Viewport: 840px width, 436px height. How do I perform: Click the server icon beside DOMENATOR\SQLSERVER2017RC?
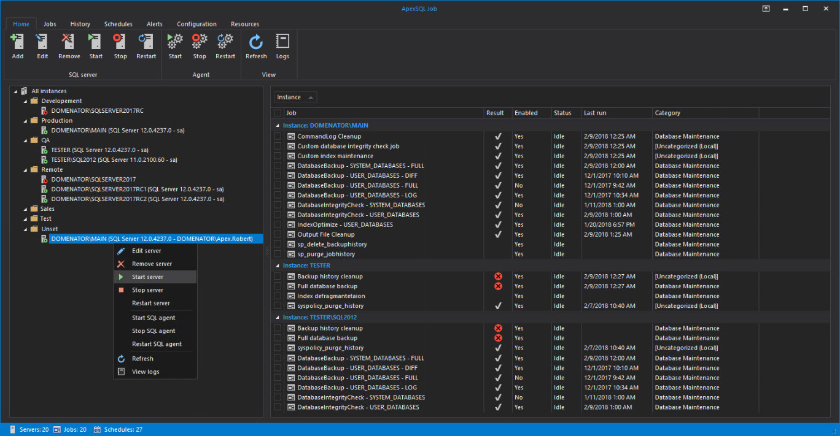click(45, 111)
